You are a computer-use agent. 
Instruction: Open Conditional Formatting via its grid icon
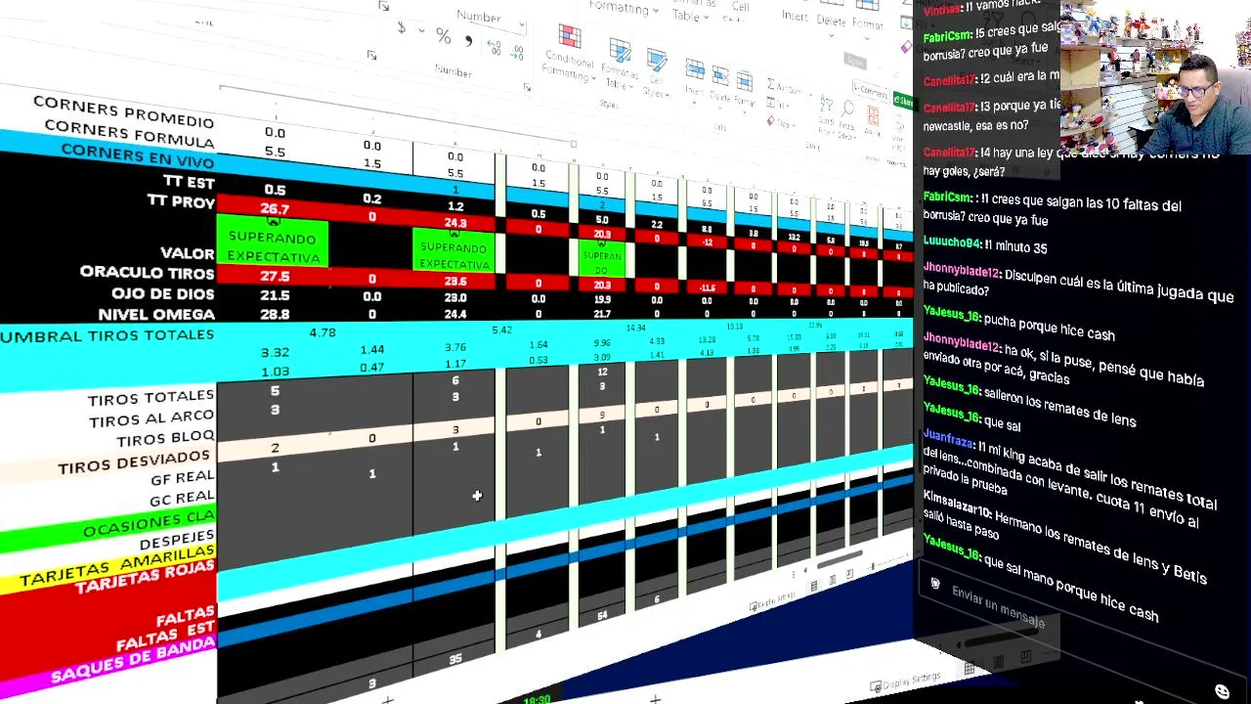click(x=570, y=37)
